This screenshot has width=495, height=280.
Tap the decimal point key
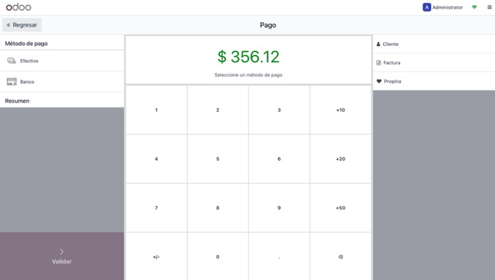[279, 257]
